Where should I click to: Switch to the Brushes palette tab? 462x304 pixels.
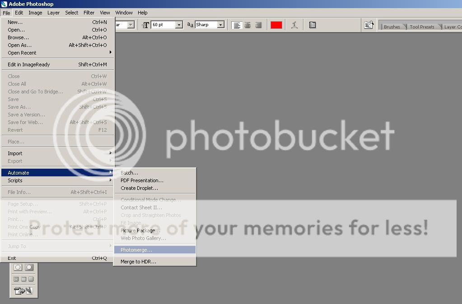pyautogui.click(x=392, y=27)
